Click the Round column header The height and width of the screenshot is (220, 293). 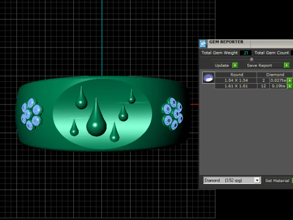[x=236, y=75]
